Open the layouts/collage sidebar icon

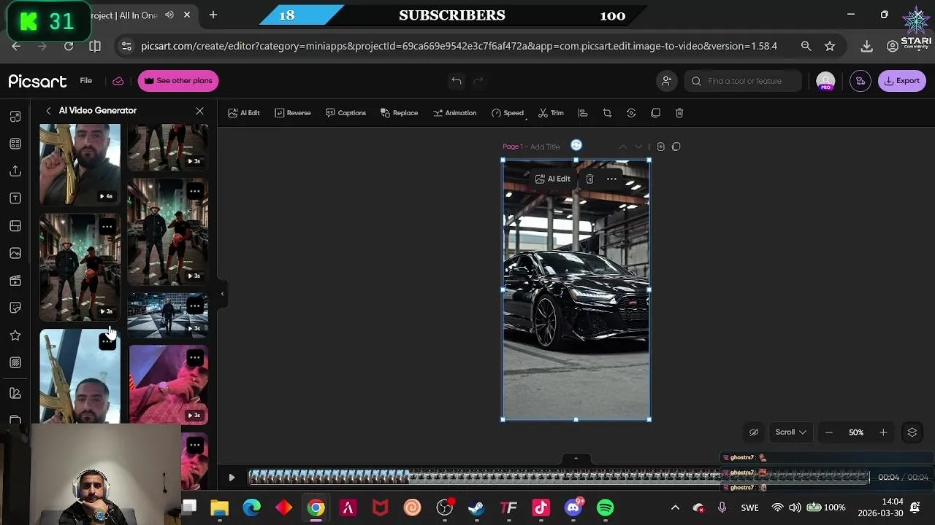click(x=15, y=226)
